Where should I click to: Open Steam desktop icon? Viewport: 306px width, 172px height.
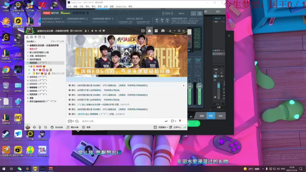(x=6, y=135)
